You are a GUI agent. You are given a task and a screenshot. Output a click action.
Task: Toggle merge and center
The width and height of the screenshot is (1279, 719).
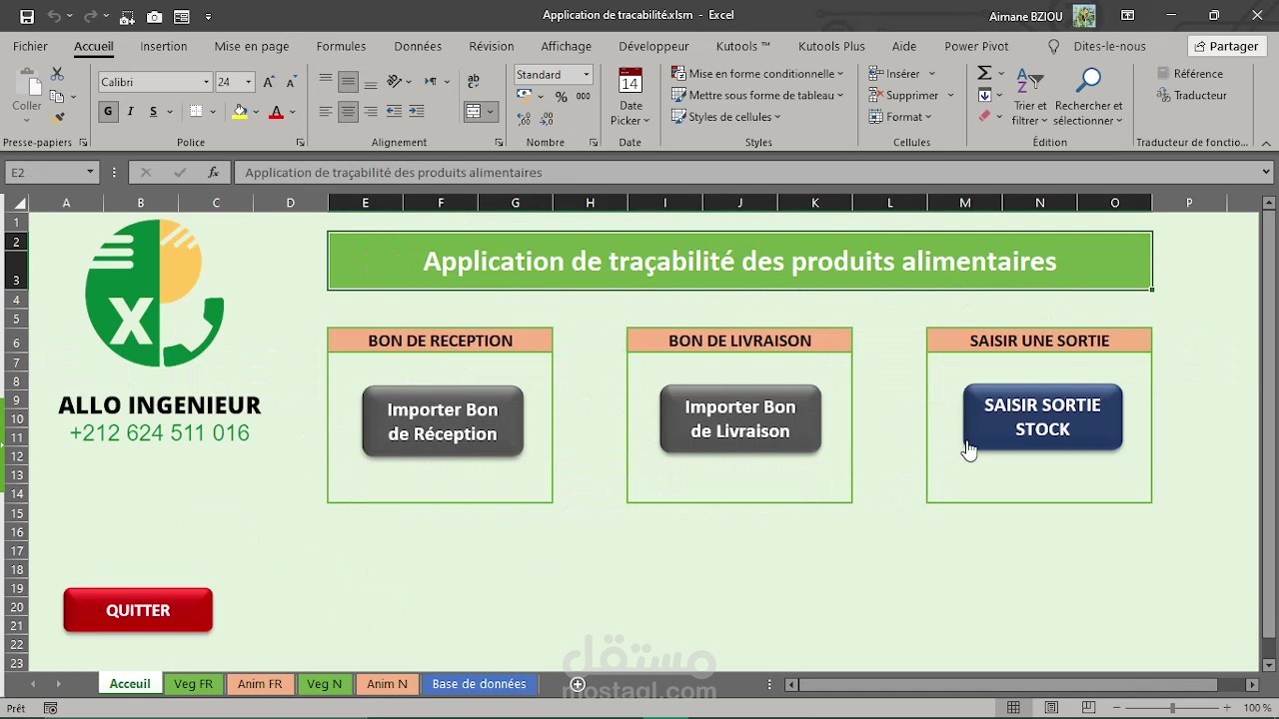(474, 112)
